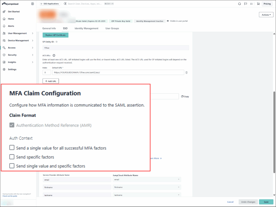The image size is (276, 207).
Task: Click the Default URL input field
Action: coord(118,72)
